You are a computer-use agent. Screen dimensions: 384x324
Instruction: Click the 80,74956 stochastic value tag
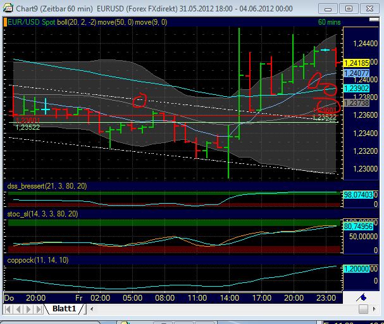pos(358,227)
